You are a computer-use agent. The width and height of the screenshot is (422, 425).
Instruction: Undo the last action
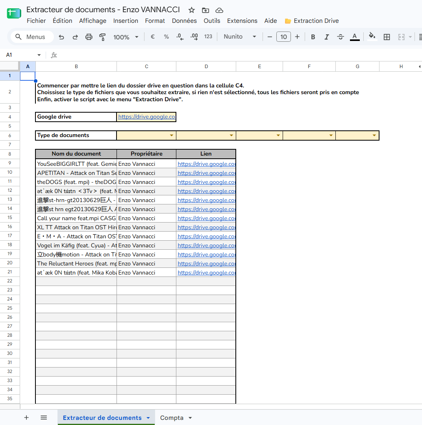pyautogui.click(x=61, y=37)
